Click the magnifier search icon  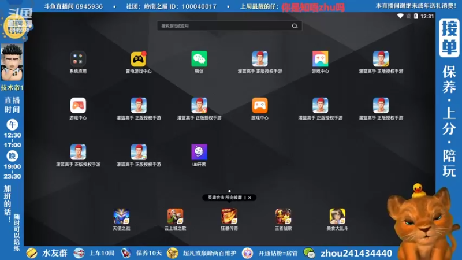click(295, 26)
